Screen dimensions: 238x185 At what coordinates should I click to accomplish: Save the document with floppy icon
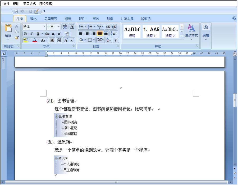coord(16,11)
